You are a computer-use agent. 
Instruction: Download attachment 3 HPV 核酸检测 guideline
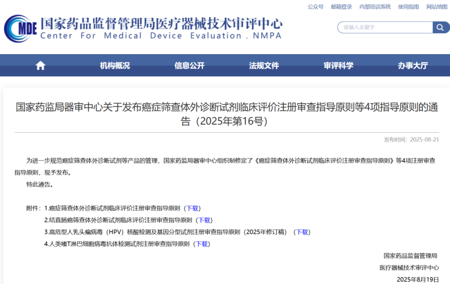click(302, 232)
